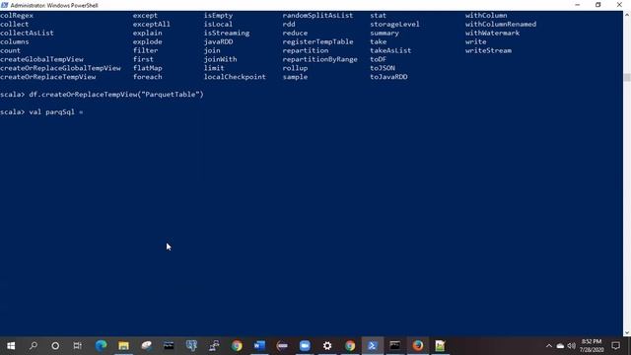
Task: Click 'foreach' completion entry
Action: pos(148,77)
